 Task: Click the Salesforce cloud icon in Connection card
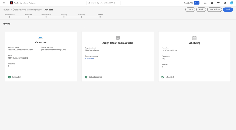click(x=41, y=38)
